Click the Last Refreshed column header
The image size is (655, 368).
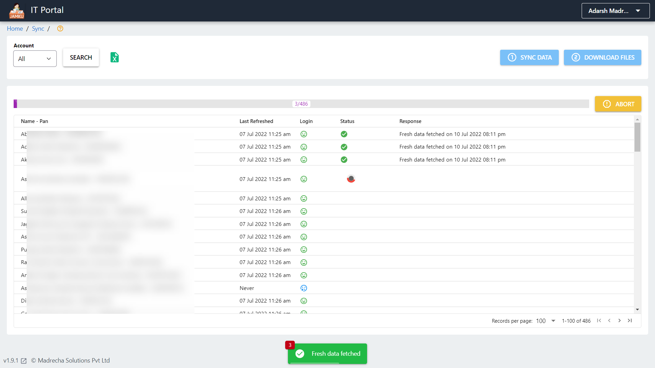(x=256, y=121)
